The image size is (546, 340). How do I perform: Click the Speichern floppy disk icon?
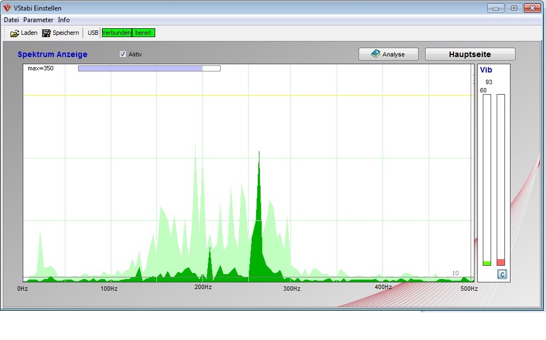(x=47, y=33)
